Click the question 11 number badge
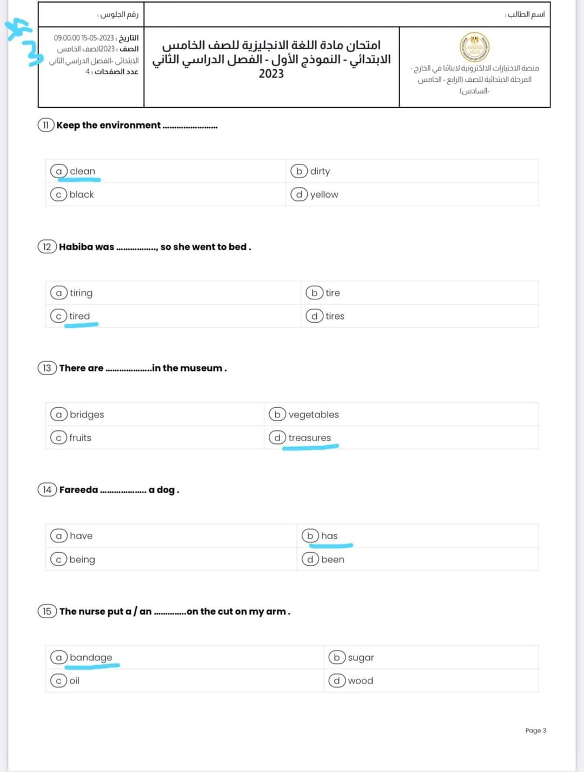The image size is (584, 772). [45, 125]
